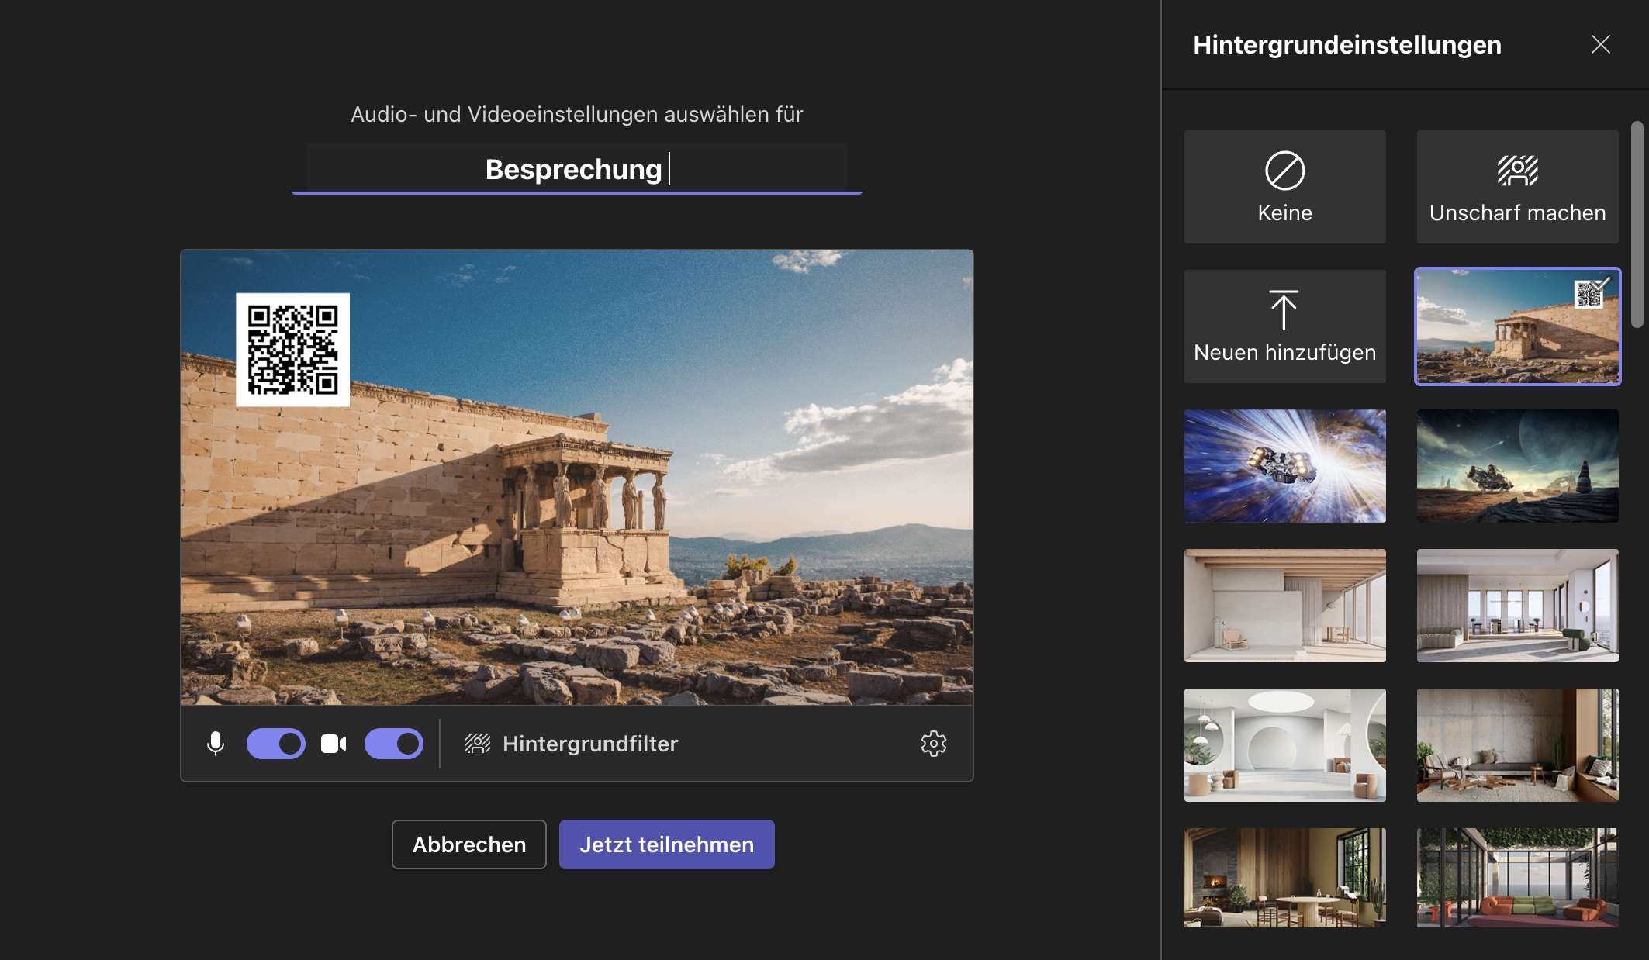The width and height of the screenshot is (1649, 960).
Task: Choose Unscharf machen blur background
Action: 1517,187
